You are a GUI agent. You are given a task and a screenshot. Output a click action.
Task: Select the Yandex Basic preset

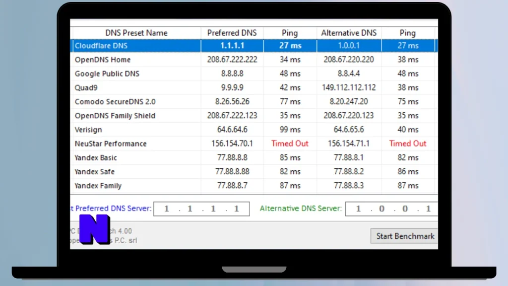click(x=254, y=157)
